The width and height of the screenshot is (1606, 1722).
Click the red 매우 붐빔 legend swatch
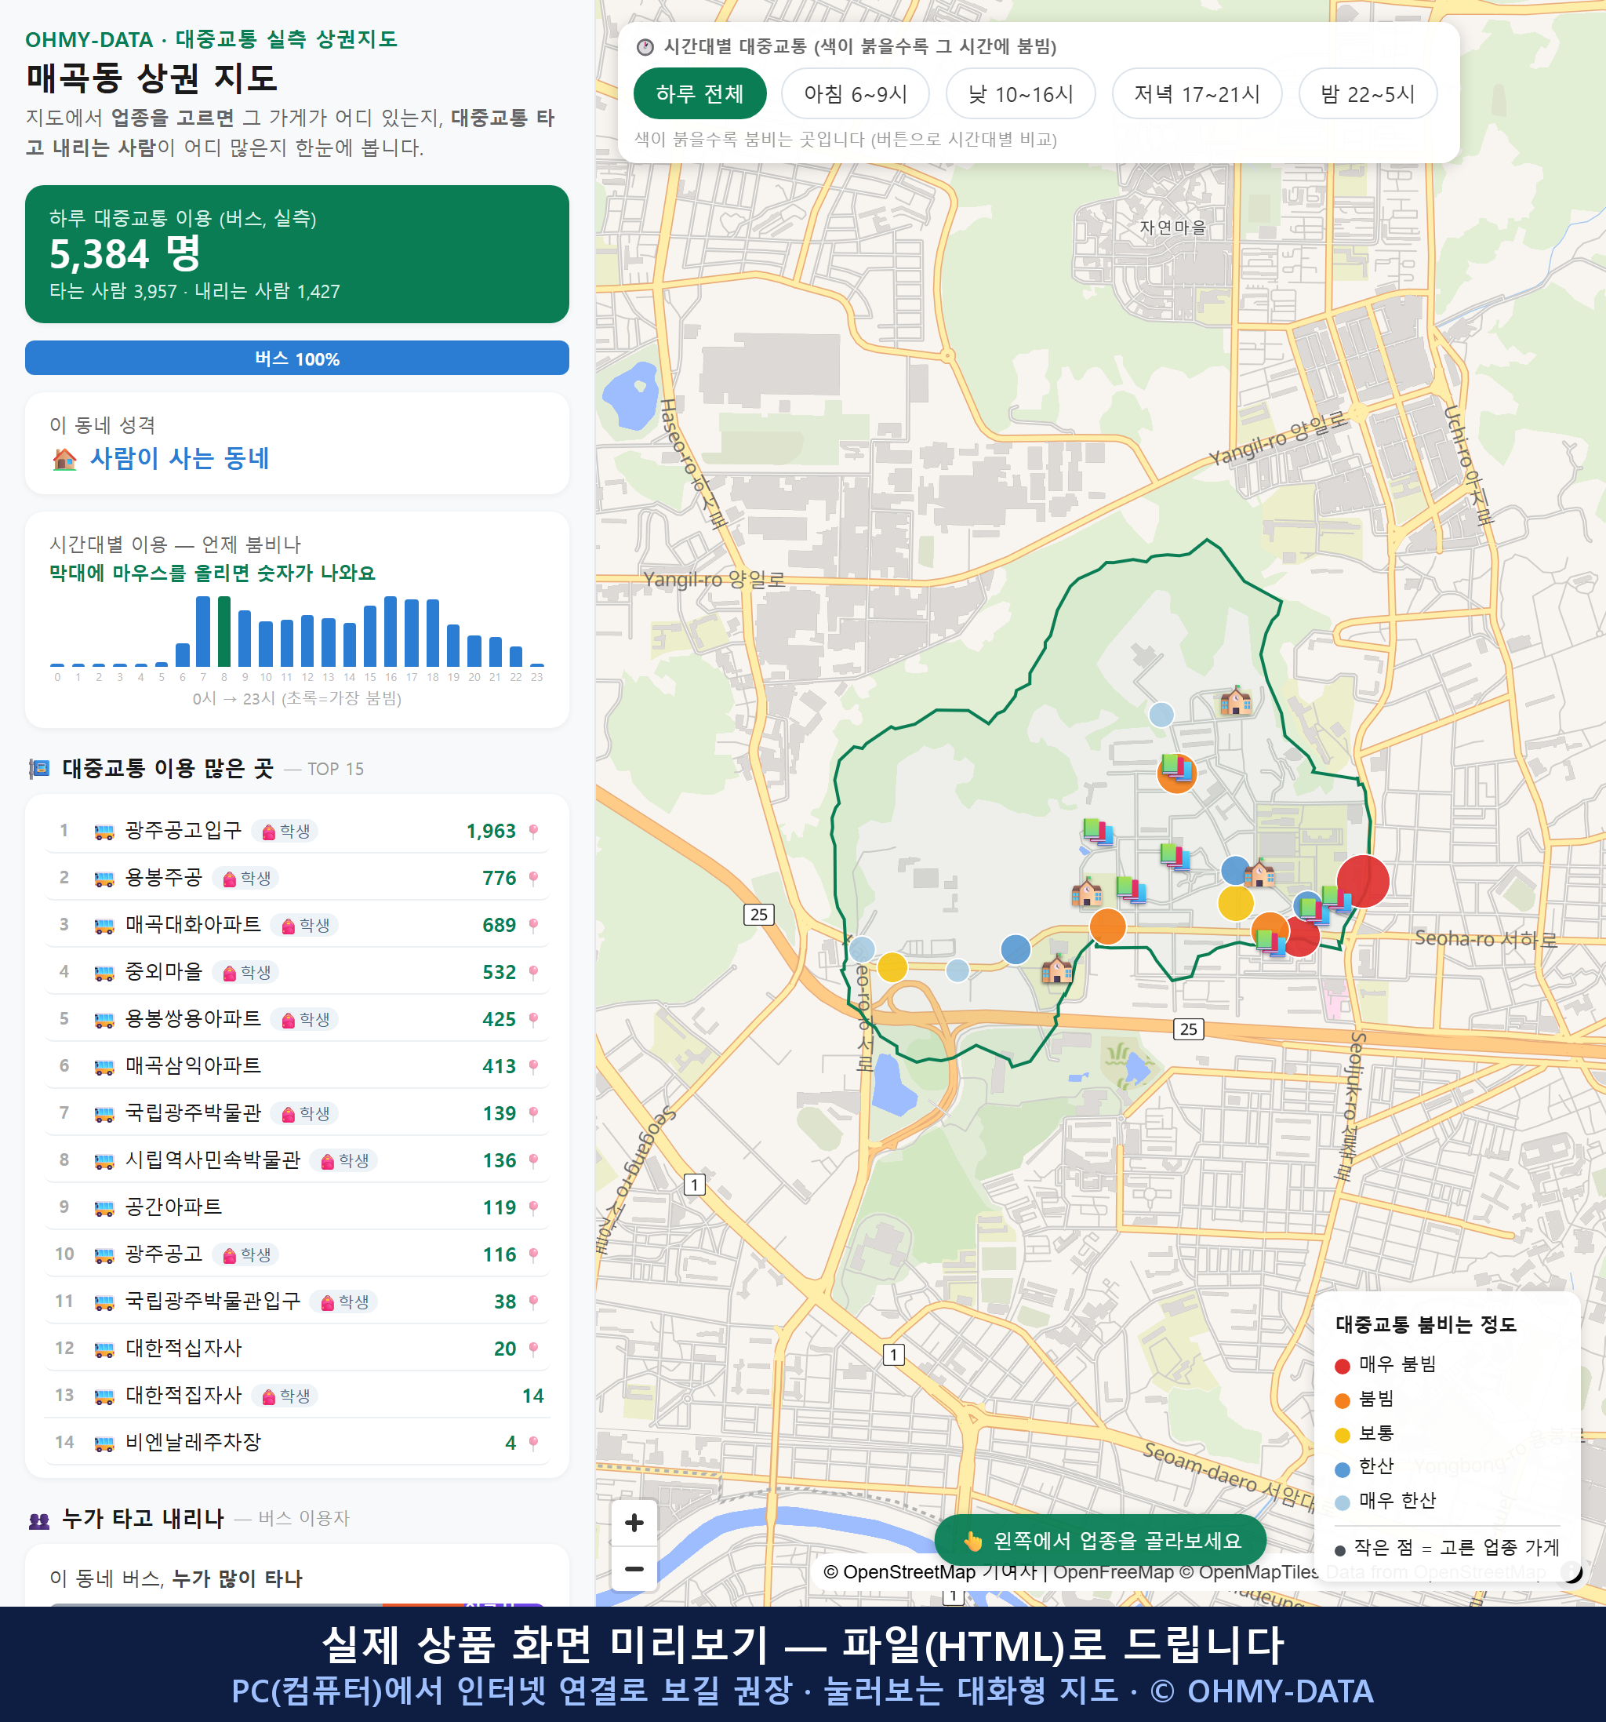click(x=1342, y=1366)
